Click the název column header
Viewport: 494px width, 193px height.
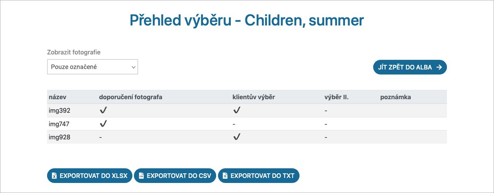57,97
